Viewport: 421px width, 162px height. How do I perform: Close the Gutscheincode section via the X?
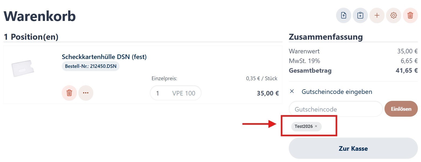292,91
